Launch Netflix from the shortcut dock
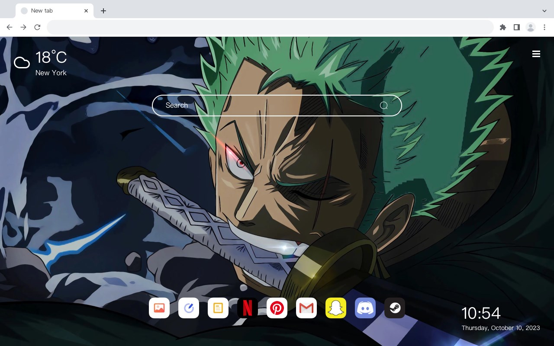 pyautogui.click(x=248, y=308)
